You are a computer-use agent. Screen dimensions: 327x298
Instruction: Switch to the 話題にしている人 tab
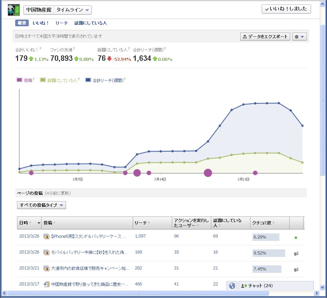(91, 23)
